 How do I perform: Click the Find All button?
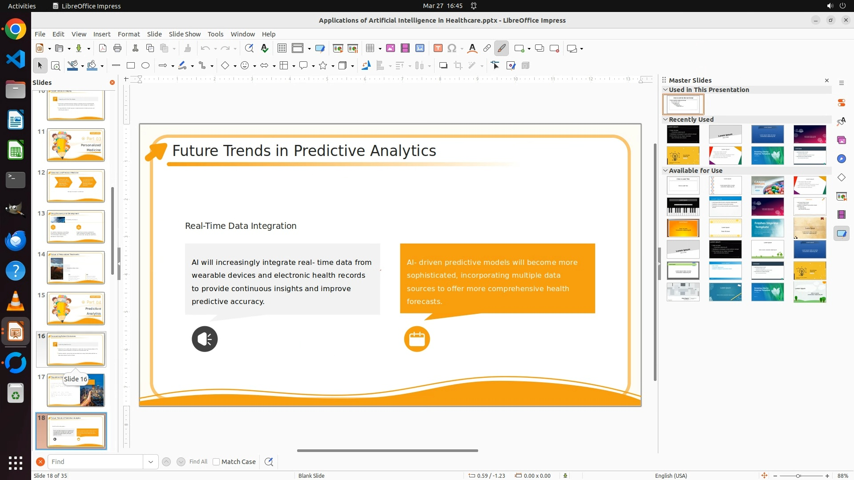[198, 462]
